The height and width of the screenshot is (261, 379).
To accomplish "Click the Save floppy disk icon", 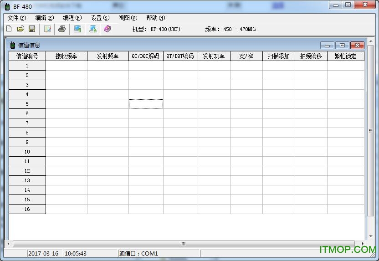I will pyautogui.click(x=32, y=29).
